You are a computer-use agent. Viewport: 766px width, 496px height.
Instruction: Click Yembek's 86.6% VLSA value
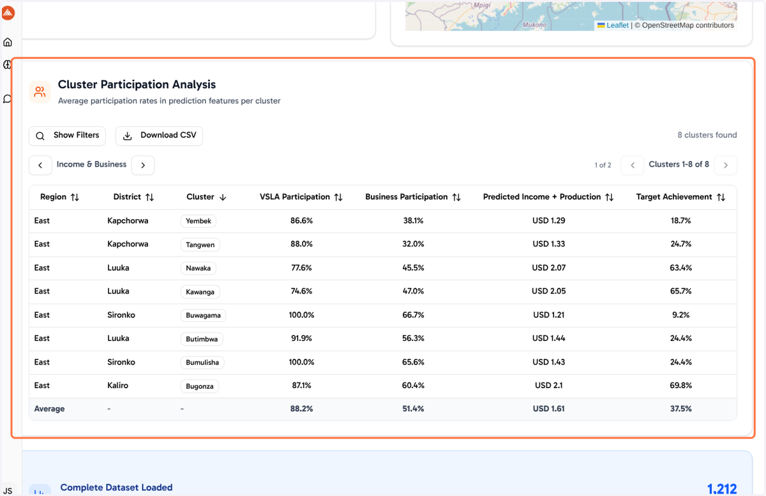point(301,221)
